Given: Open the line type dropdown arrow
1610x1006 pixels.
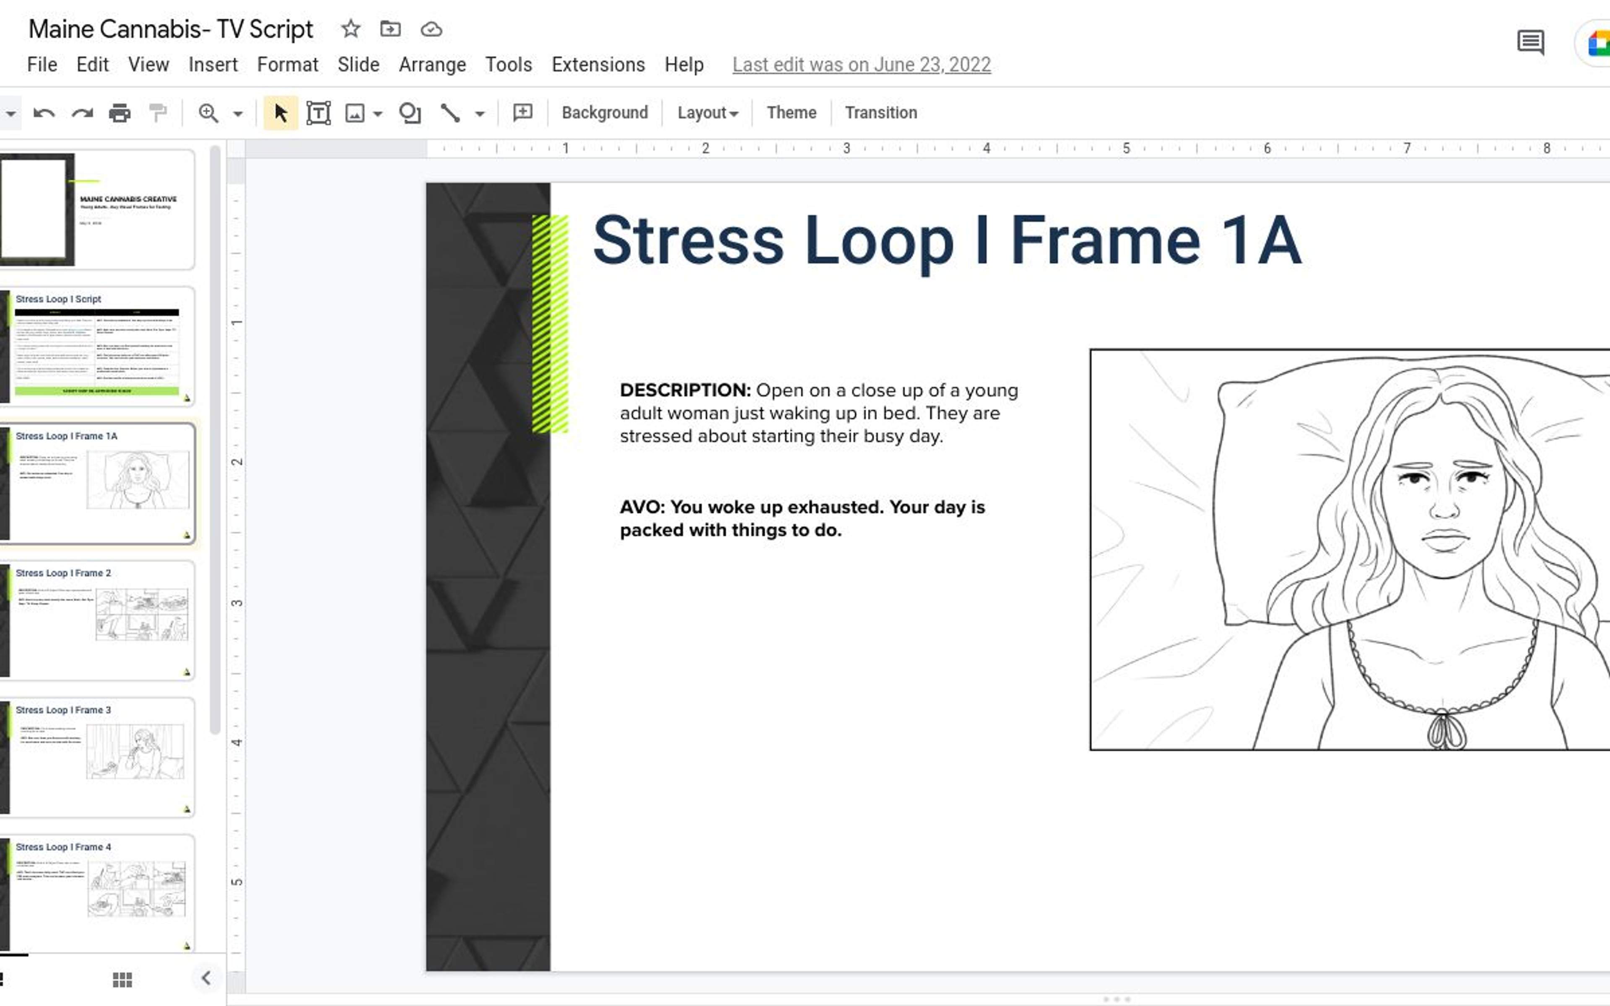Looking at the screenshot, I should pos(479,114).
